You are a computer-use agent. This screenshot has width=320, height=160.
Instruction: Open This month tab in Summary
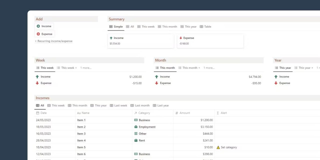pyautogui.click(x=167, y=26)
